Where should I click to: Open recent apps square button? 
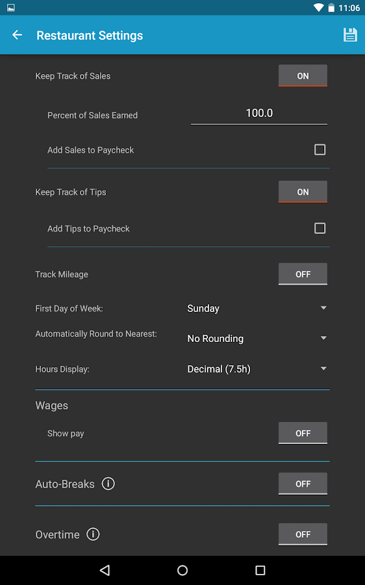[x=260, y=570]
